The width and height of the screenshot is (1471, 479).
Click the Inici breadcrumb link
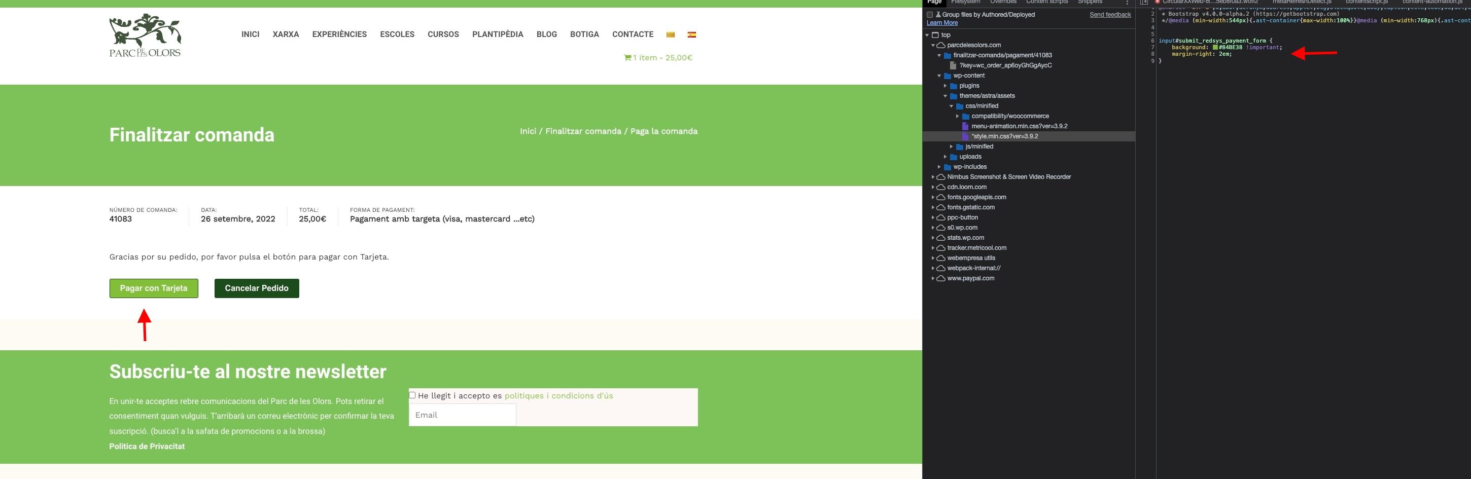point(528,131)
